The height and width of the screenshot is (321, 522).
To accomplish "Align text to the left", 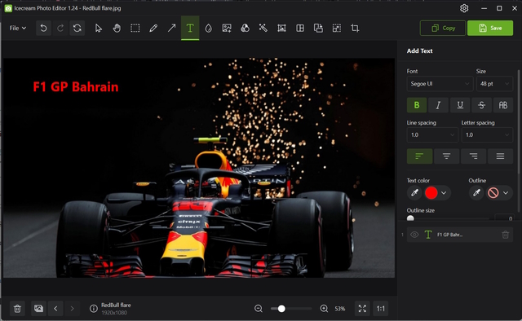I will 419,156.
